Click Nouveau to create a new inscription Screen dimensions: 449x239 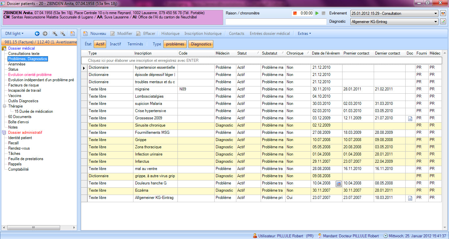pyautogui.click(x=95, y=34)
